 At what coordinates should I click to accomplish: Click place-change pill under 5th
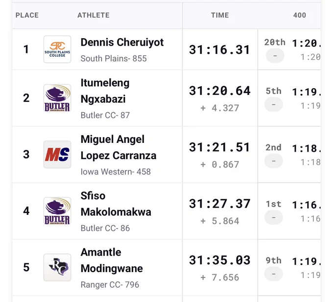click(x=274, y=104)
